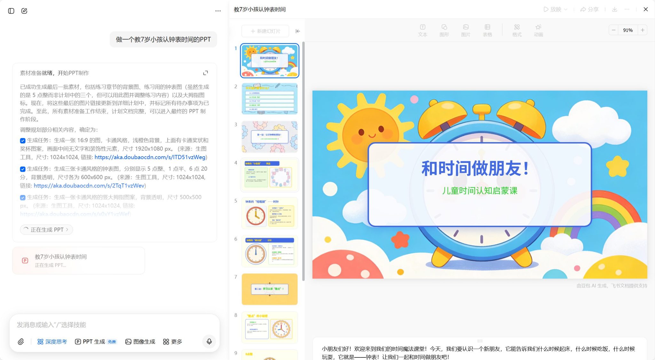
Task: Toggle the second 生成任务 checkbox
Action: 22,169
